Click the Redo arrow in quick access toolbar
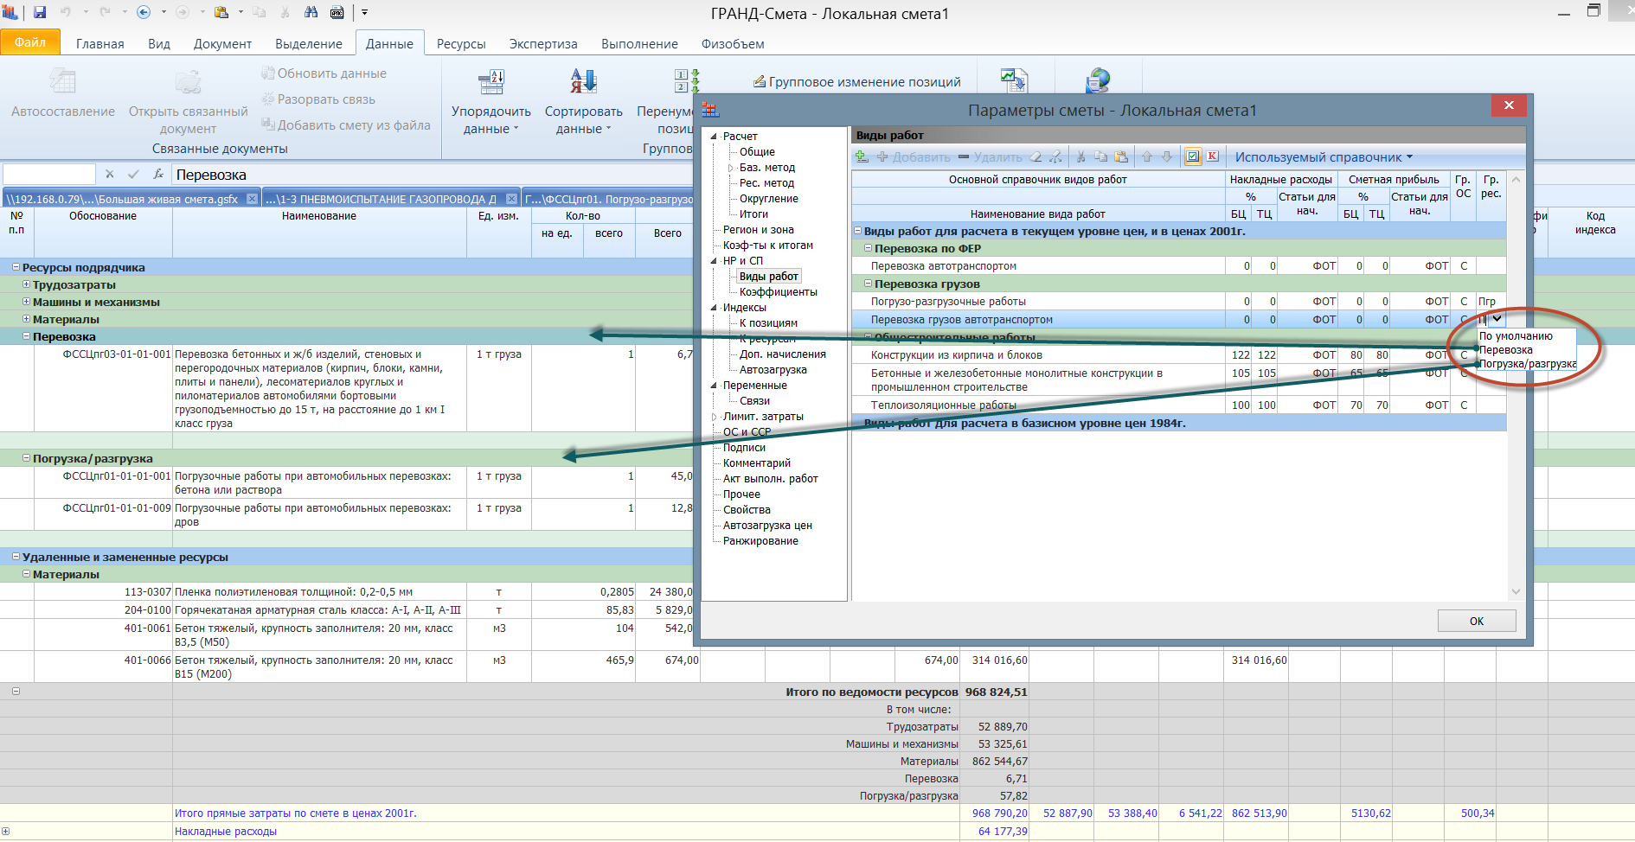This screenshot has width=1635, height=842. [x=105, y=12]
